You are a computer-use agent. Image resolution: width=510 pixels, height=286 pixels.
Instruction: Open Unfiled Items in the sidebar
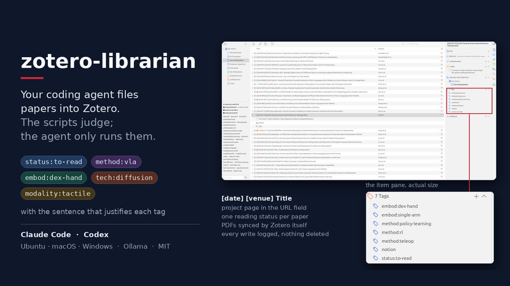236,79
